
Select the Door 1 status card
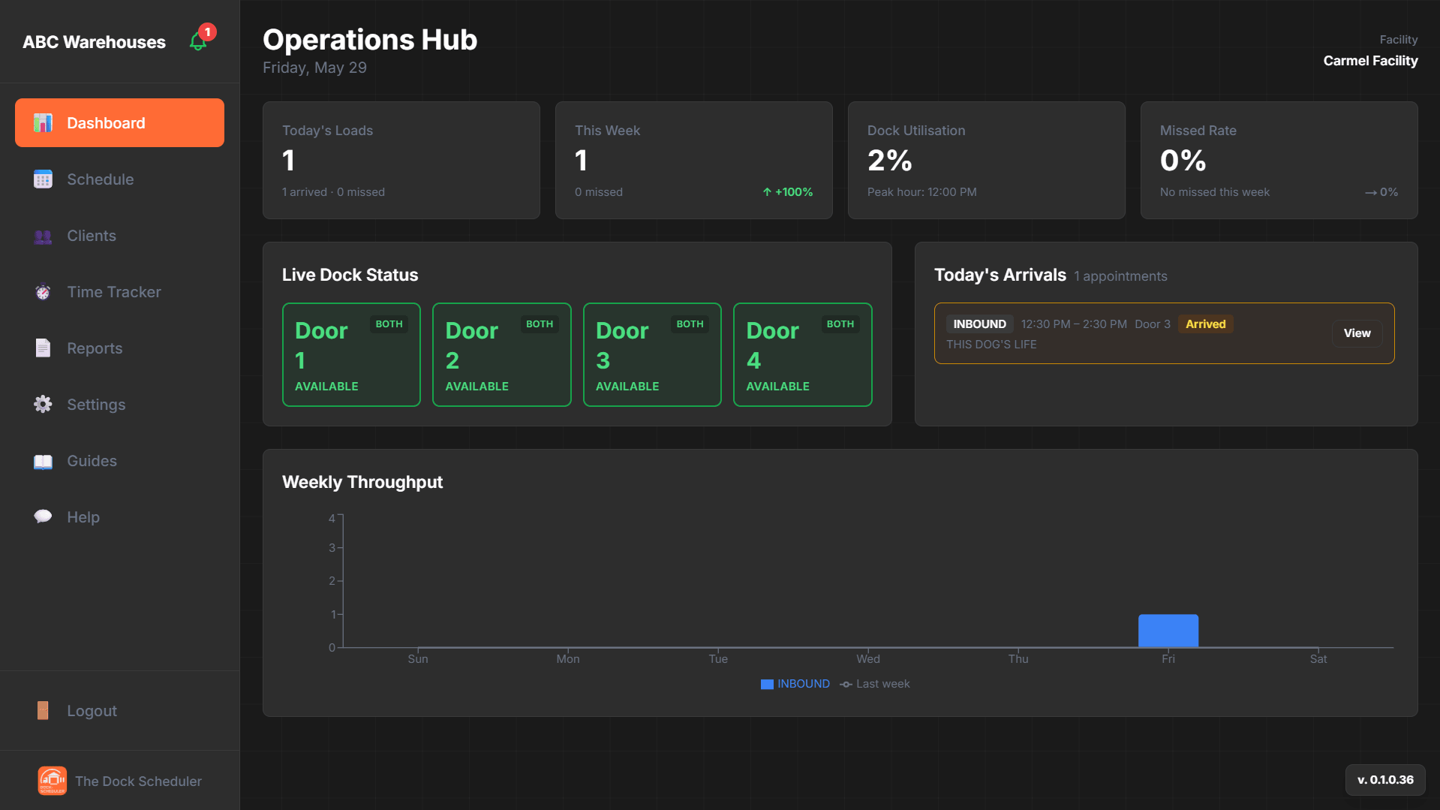(x=351, y=354)
